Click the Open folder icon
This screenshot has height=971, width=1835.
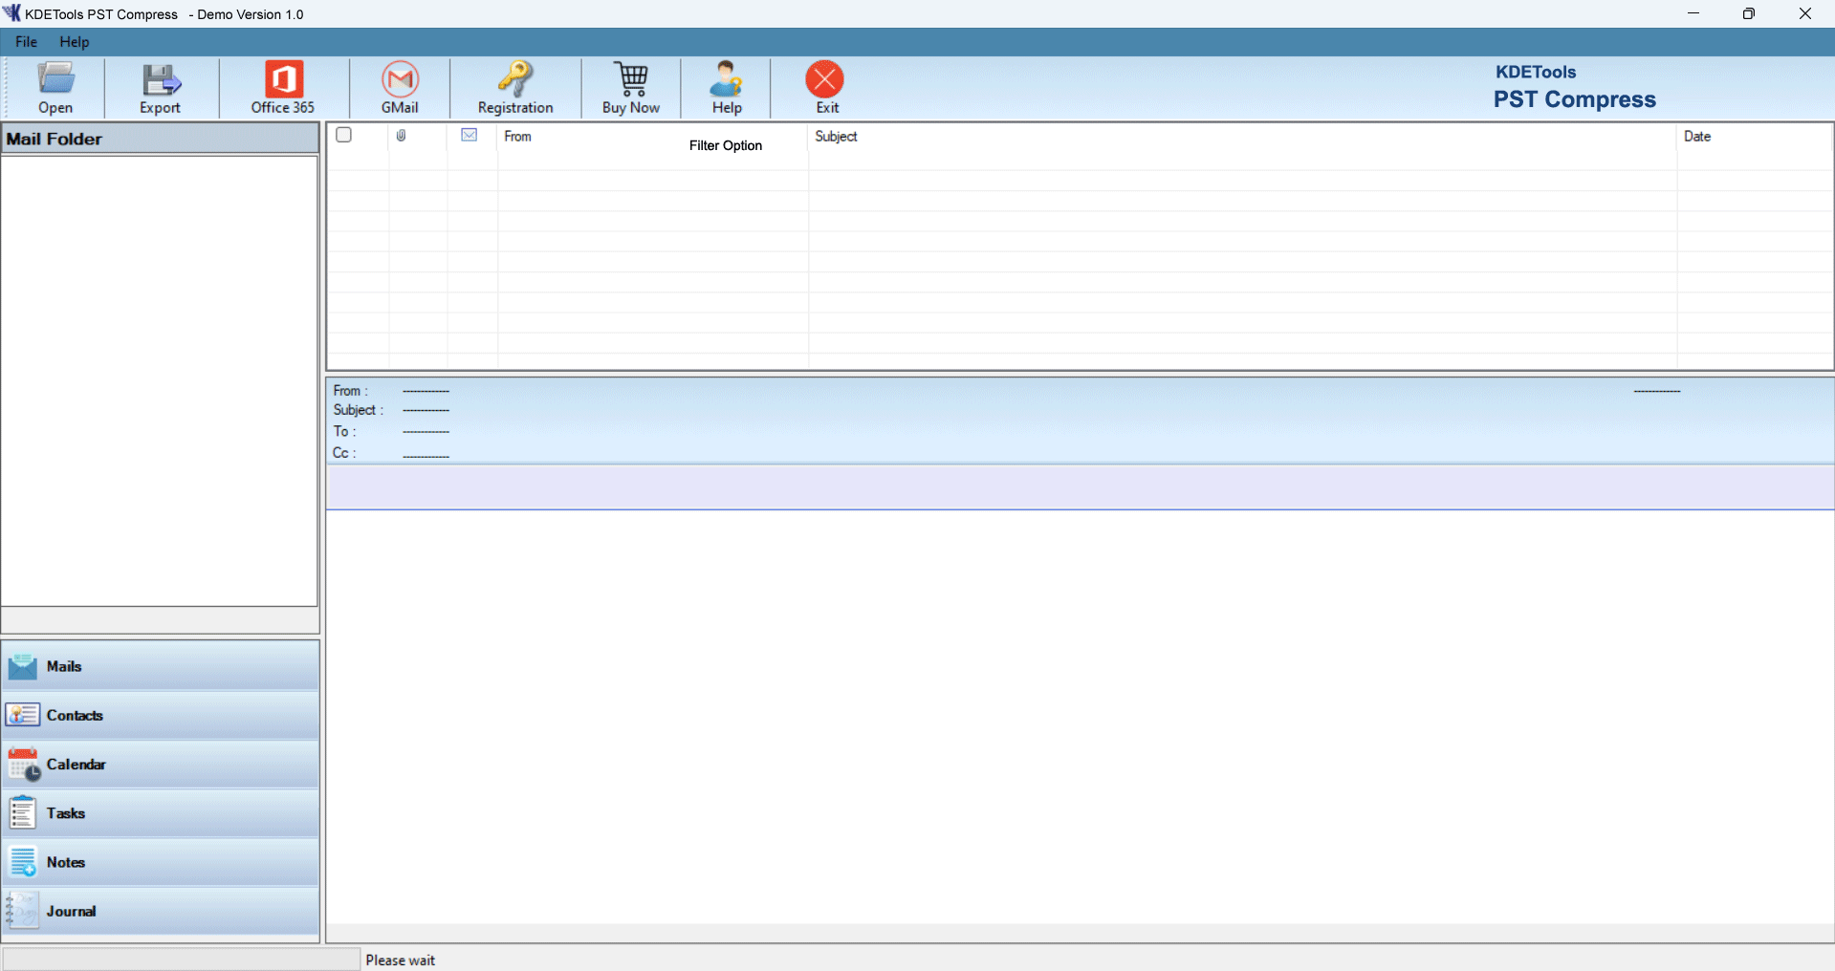tap(55, 80)
